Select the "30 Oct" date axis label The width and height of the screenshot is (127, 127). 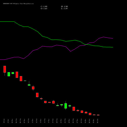click(4, 121)
